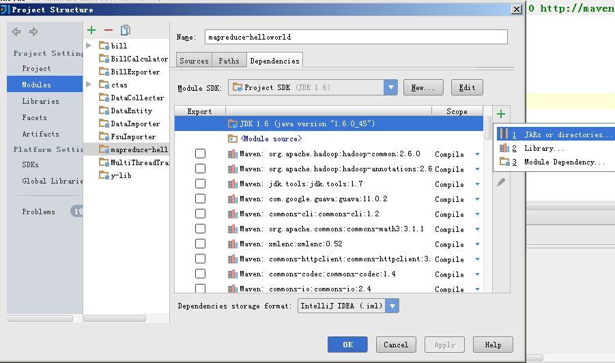This screenshot has height=363, width=615.
Task: Click the Problems count badge
Action: (77, 212)
